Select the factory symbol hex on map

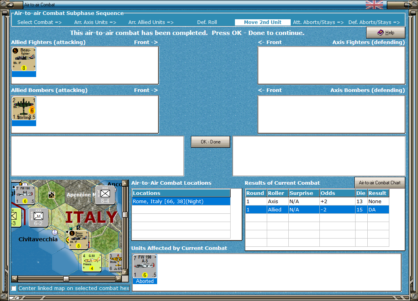[x=52, y=195]
